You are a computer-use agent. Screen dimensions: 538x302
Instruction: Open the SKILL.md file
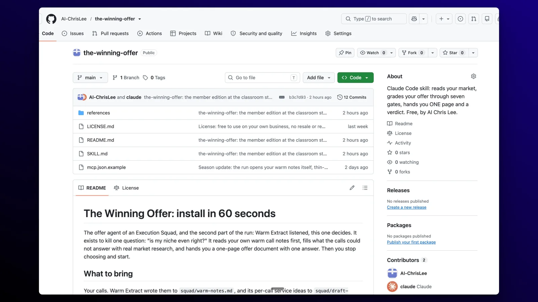97,154
